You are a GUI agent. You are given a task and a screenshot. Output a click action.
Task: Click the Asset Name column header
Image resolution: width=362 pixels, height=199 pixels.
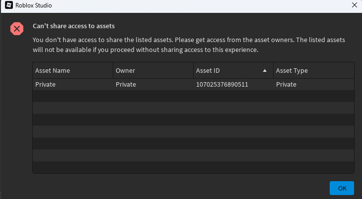pyautogui.click(x=72, y=70)
